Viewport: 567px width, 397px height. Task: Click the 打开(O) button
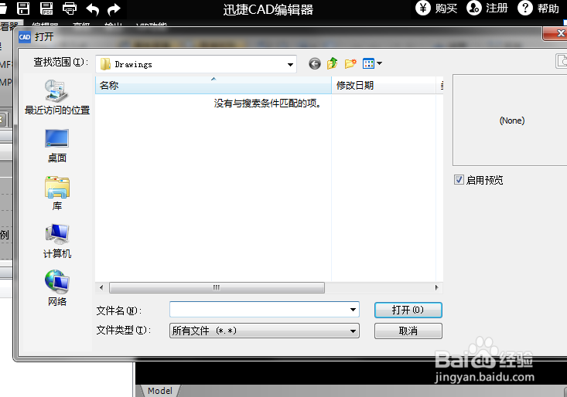[408, 310]
